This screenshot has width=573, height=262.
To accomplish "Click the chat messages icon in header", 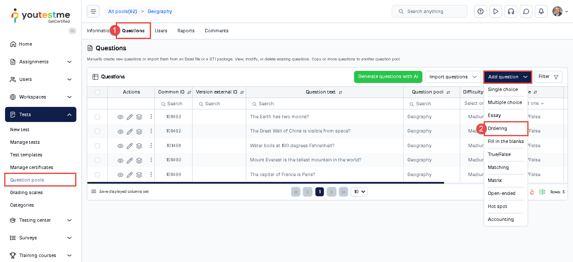I will [x=526, y=11].
